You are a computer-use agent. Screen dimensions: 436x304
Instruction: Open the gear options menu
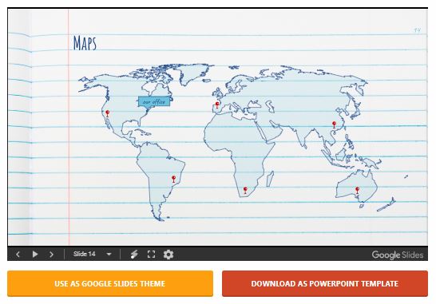[x=168, y=255]
